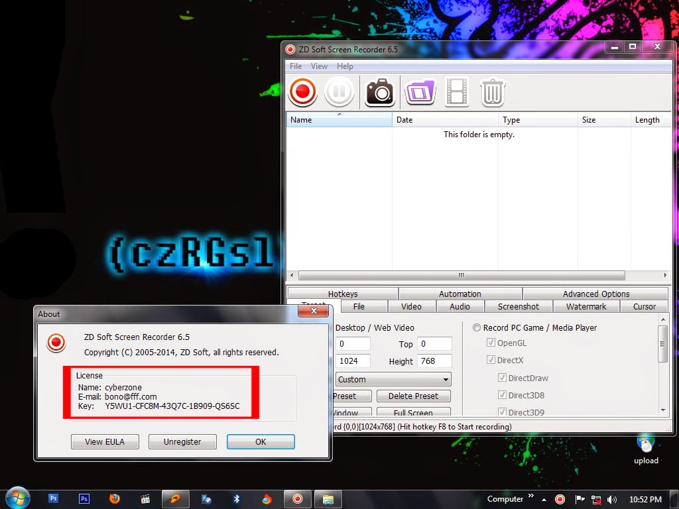Open the Custom preset dropdown

click(393, 379)
